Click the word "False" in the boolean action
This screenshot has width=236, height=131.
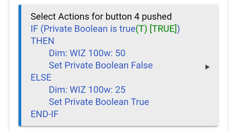tap(142, 65)
